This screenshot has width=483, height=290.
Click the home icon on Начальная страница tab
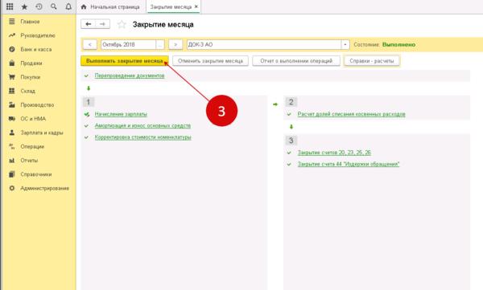(84, 6)
